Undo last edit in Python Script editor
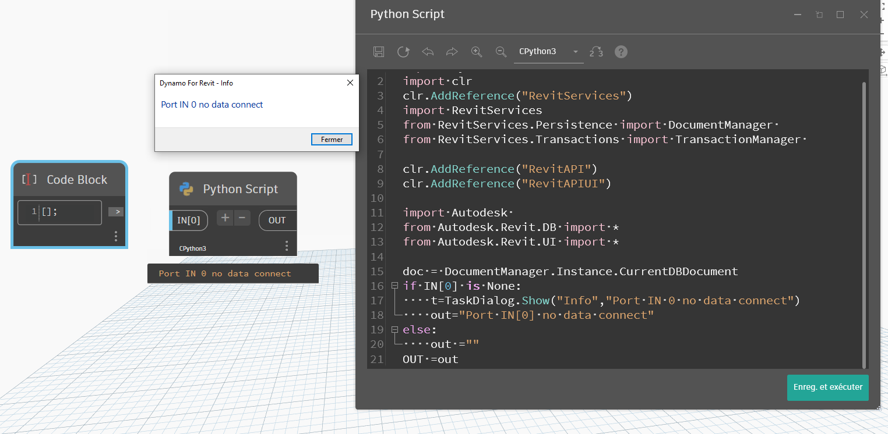 [428, 52]
